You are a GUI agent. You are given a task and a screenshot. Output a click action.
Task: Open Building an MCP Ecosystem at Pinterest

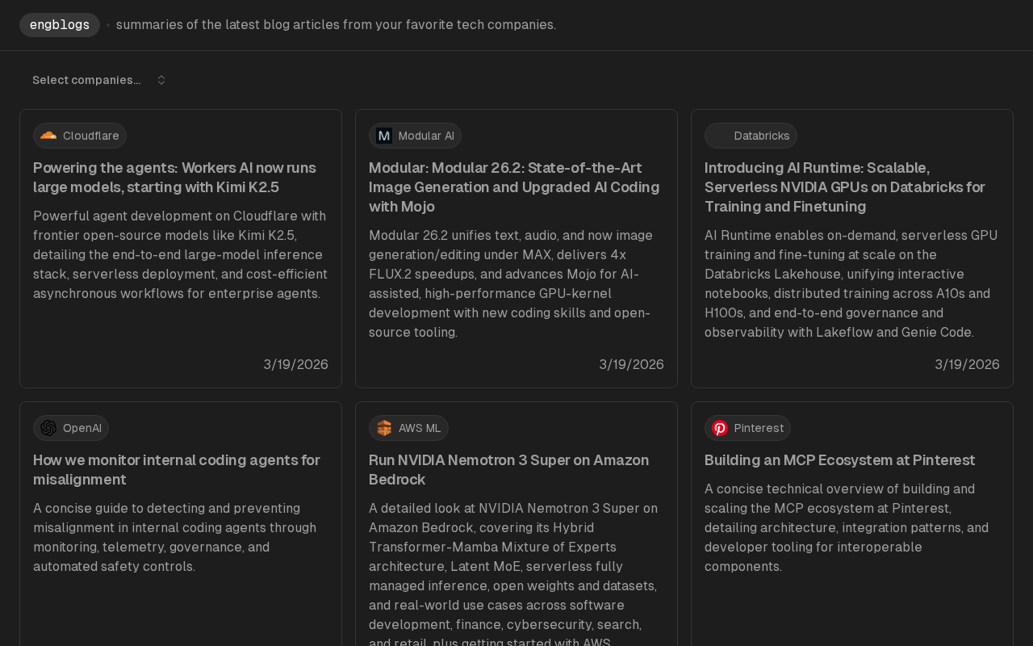[839, 460]
